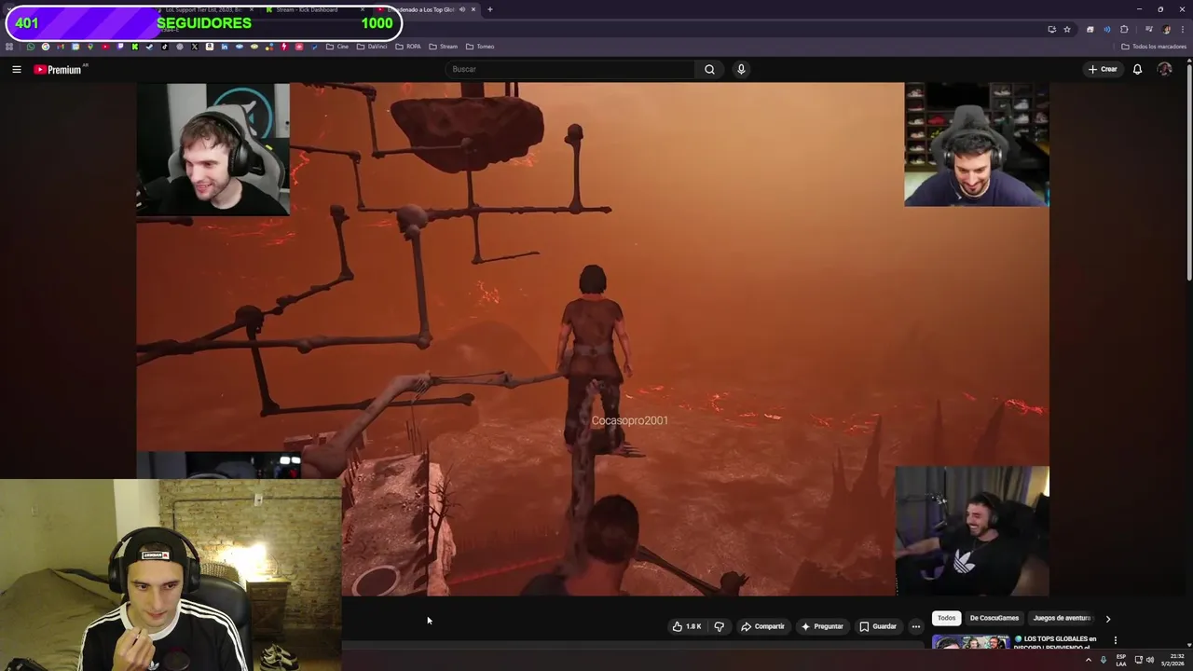Switch ESP LAA input language

[x=1121, y=660]
